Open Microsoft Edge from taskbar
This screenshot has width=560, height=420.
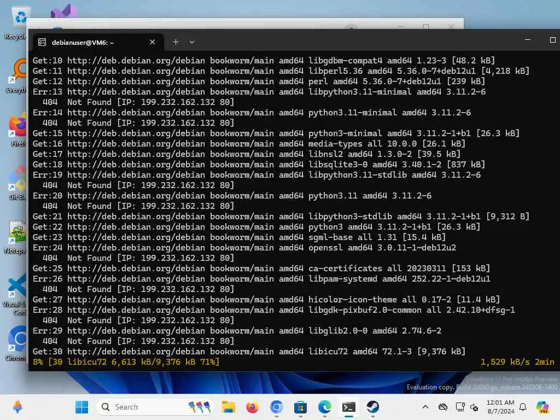point(324,407)
